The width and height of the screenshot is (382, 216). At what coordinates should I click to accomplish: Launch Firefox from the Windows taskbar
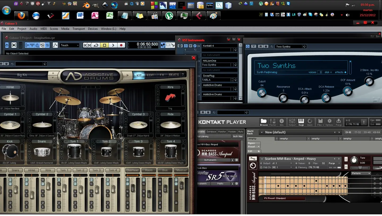(21, 16)
